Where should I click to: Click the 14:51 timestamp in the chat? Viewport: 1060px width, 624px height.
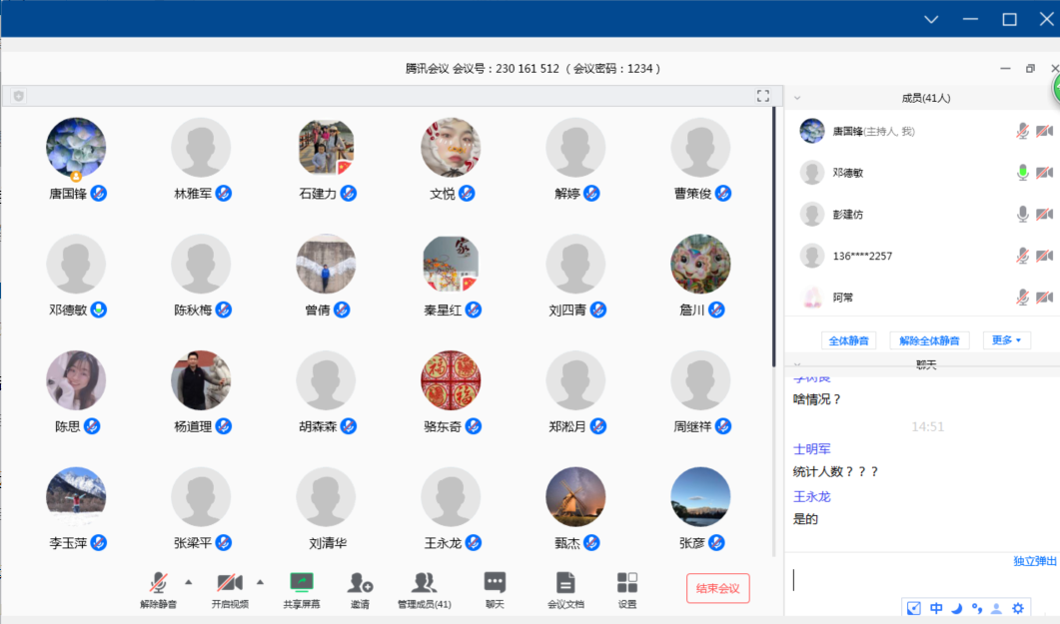(x=927, y=426)
